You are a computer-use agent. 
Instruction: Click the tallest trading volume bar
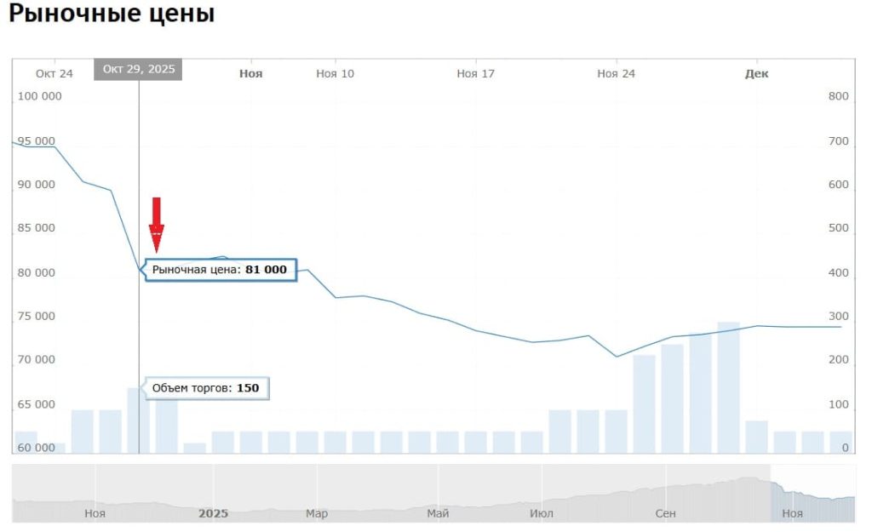pyautogui.click(x=728, y=387)
